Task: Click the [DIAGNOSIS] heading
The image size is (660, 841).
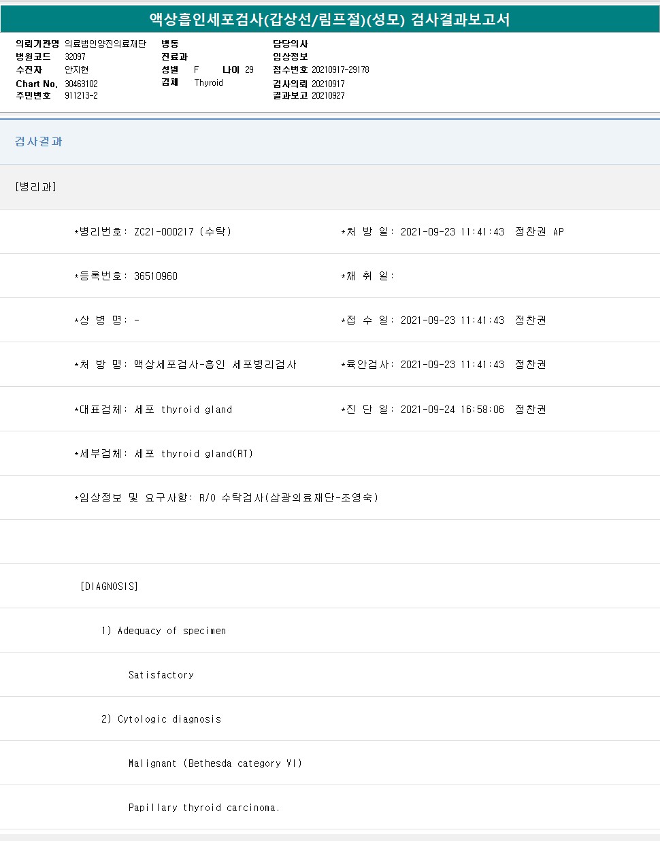Action: 109,587
